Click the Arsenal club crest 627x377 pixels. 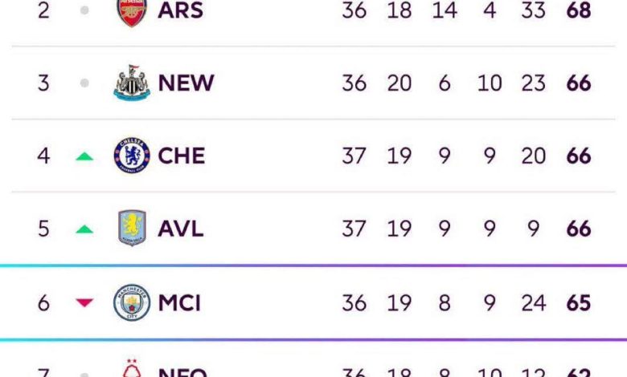pos(131,11)
